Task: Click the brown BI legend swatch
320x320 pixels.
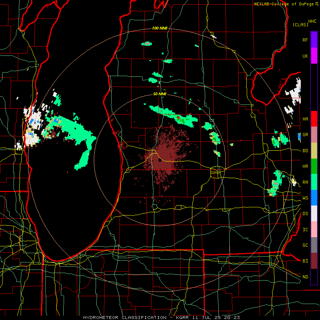Action: coord(314,261)
